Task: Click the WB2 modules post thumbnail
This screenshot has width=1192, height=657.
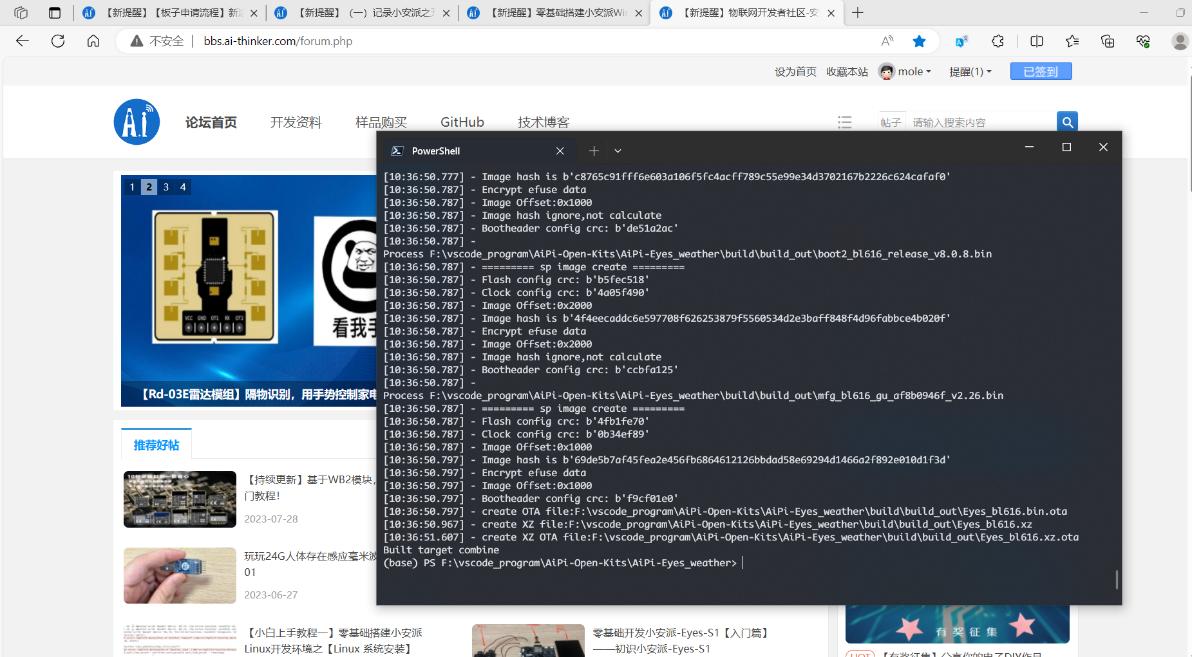Action: tap(180, 499)
